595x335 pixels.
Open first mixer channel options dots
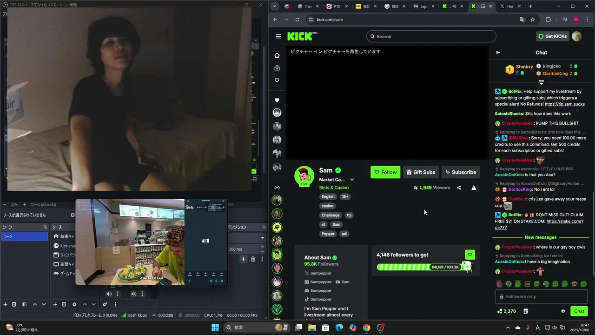pyautogui.click(x=118, y=294)
